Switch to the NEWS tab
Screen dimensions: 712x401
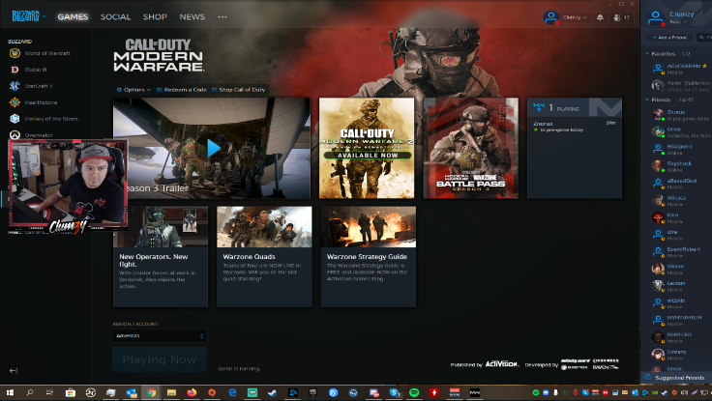(x=193, y=16)
